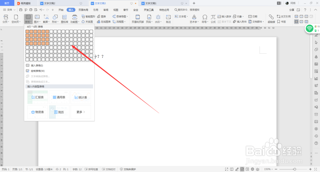
Task: Click the 空白页 blank page button
Action: 16,19
